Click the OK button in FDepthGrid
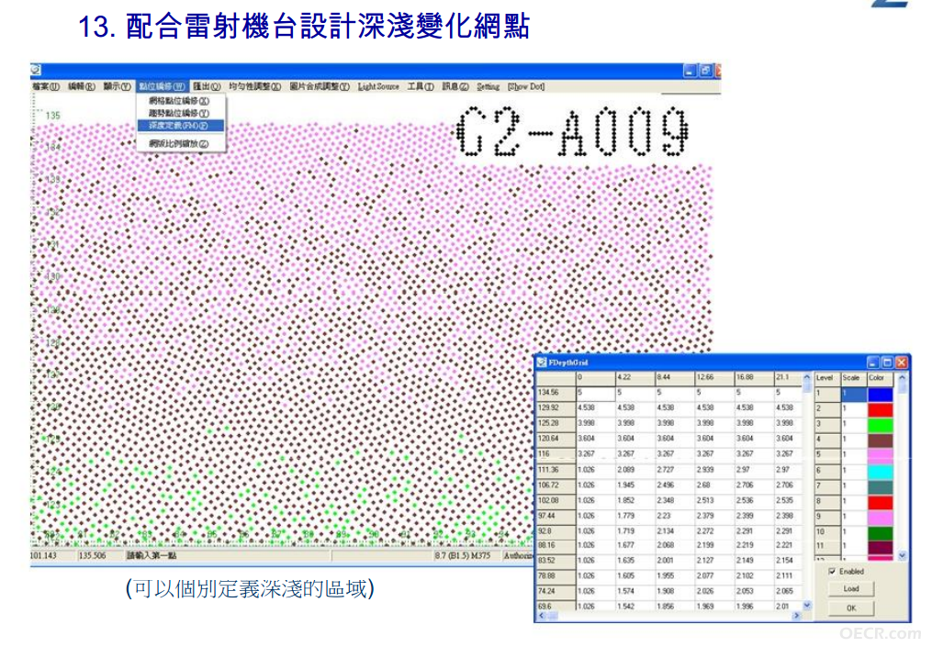 coord(850,608)
